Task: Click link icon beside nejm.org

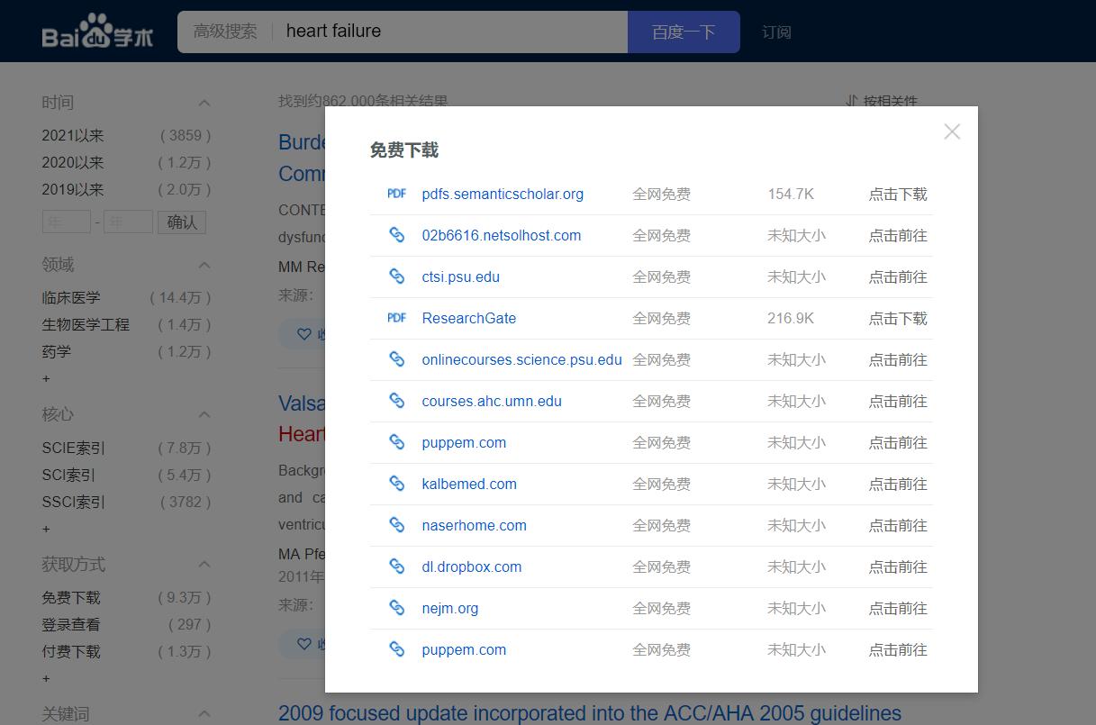Action: [x=396, y=608]
